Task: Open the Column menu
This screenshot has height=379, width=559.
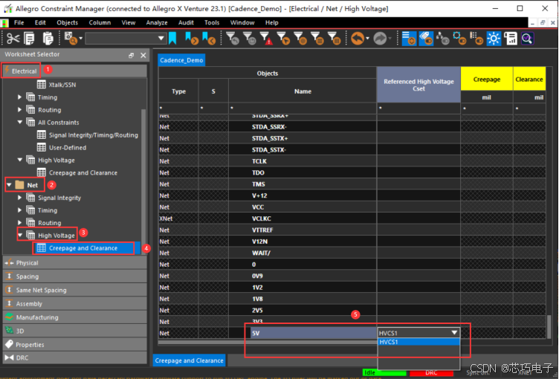Action: [x=100, y=22]
